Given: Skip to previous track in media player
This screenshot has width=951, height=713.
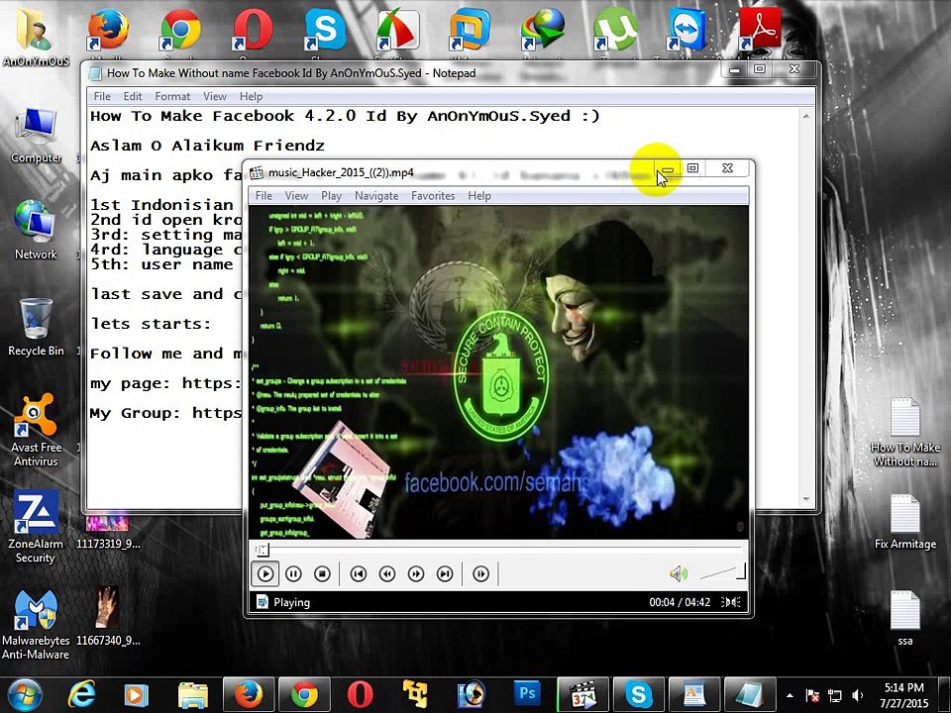Looking at the screenshot, I should [359, 573].
